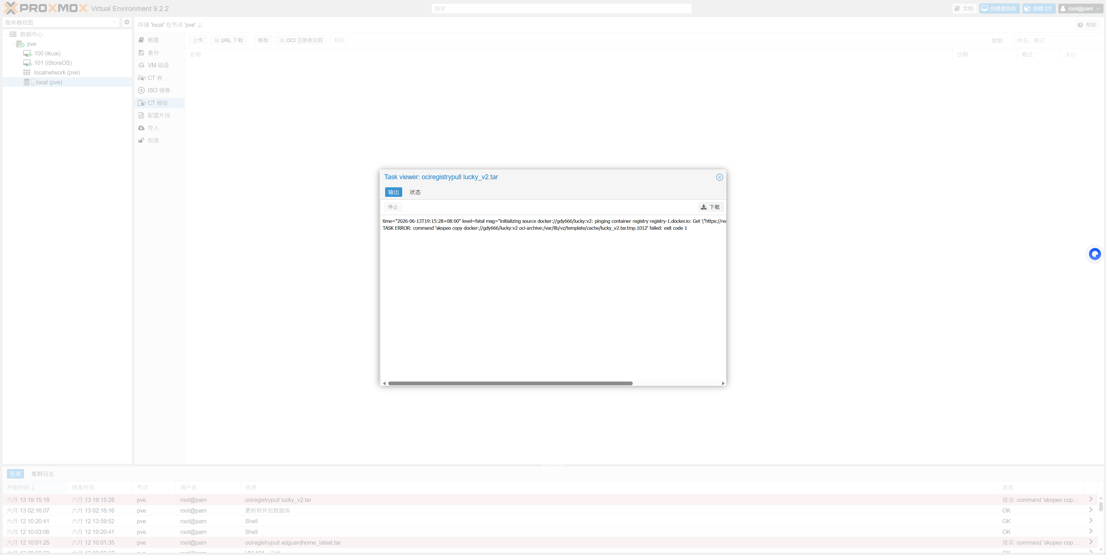Open the CT 模板 section
This screenshot has width=1106, height=555.
[159, 103]
